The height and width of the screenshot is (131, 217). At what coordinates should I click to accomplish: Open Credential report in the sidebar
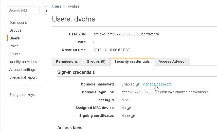[23, 77]
